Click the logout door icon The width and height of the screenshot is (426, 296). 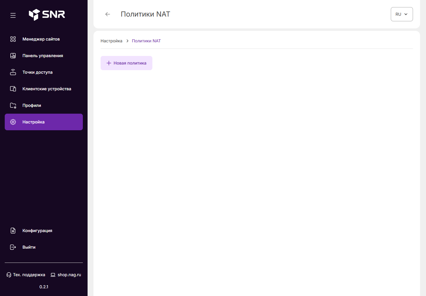(13, 247)
